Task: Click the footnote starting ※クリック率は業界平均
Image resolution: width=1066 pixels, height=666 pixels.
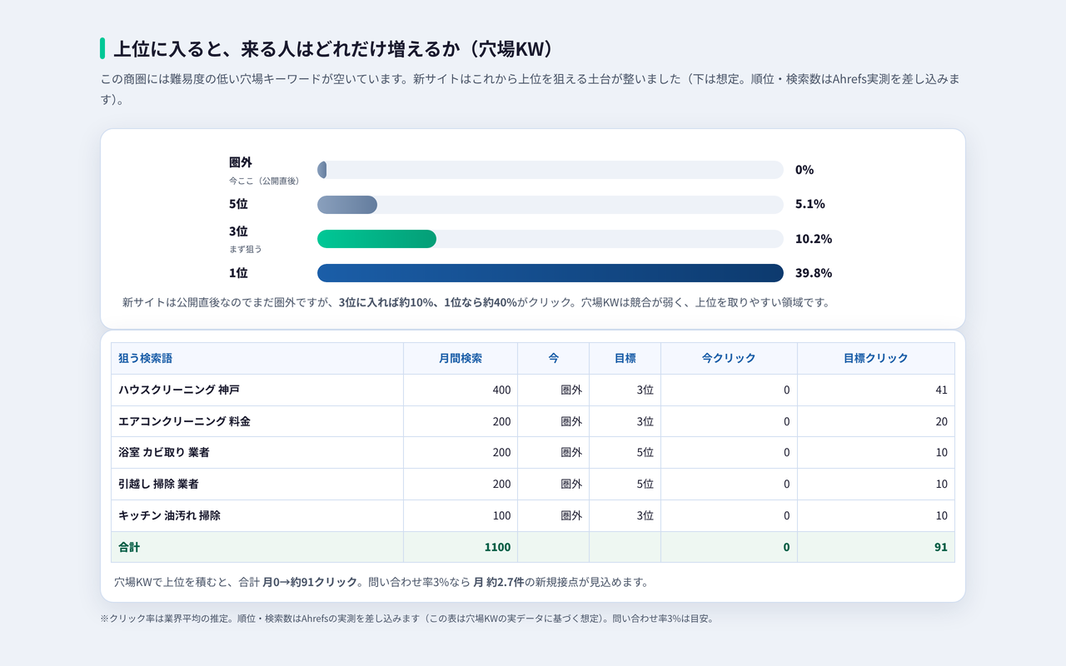Action: coord(406,619)
